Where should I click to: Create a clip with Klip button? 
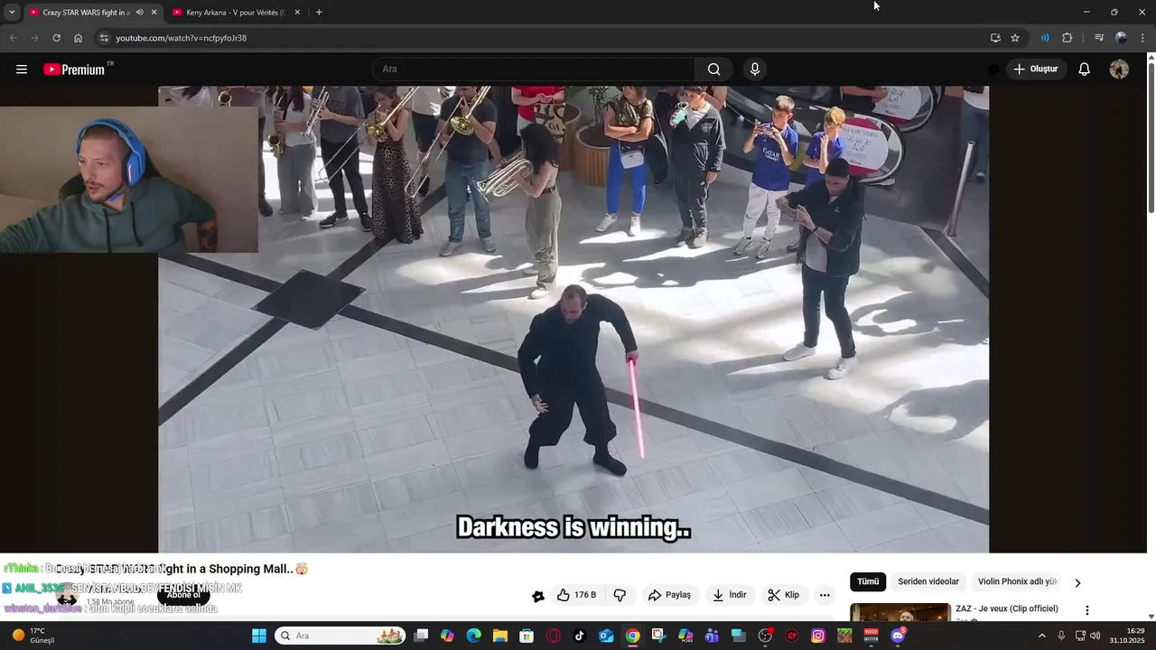click(x=783, y=595)
